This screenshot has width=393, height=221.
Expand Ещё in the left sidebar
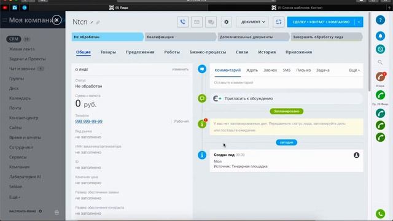click(x=15, y=197)
